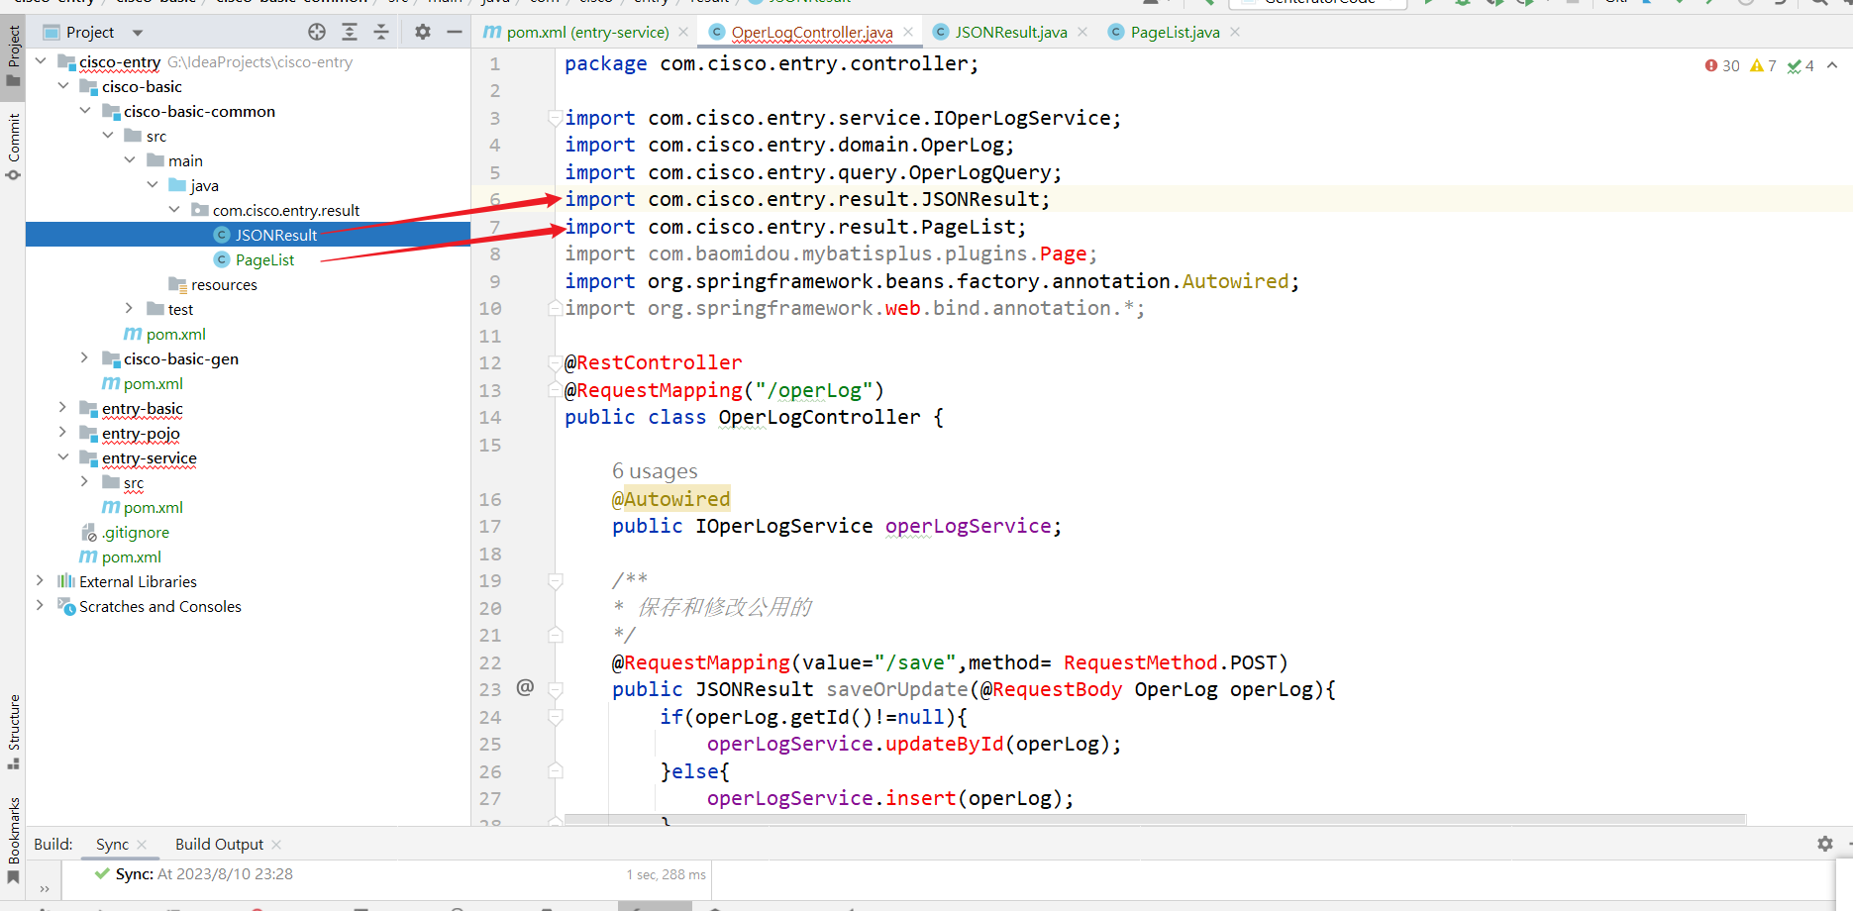Click the typo count indicator showing 4
This screenshot has width=1853, height=911.
click(1801, 66)
